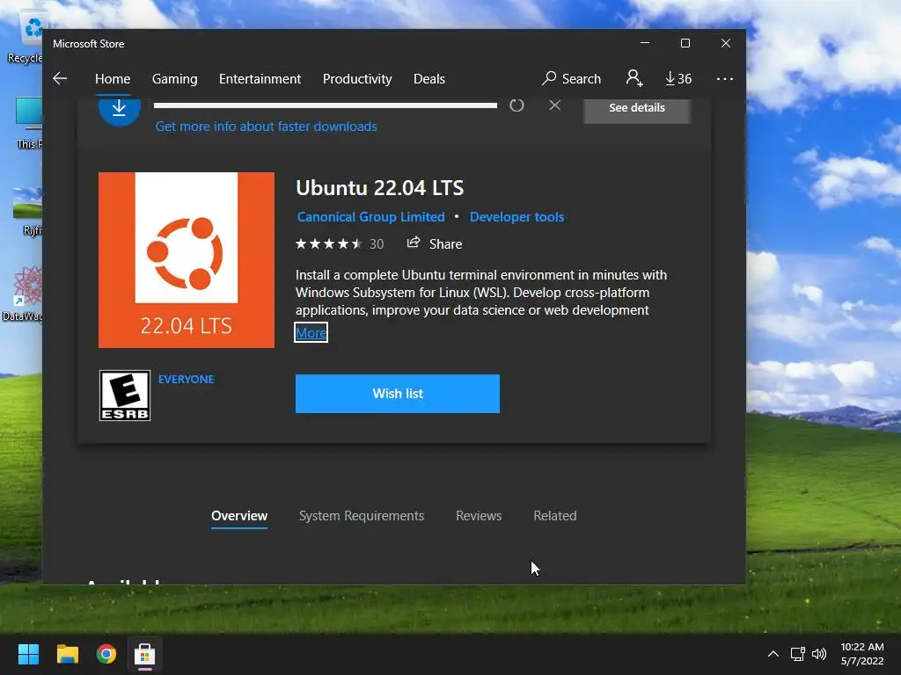
Task: Open the Search box in Microsoft Store
Action: click(x=572, y=78)
